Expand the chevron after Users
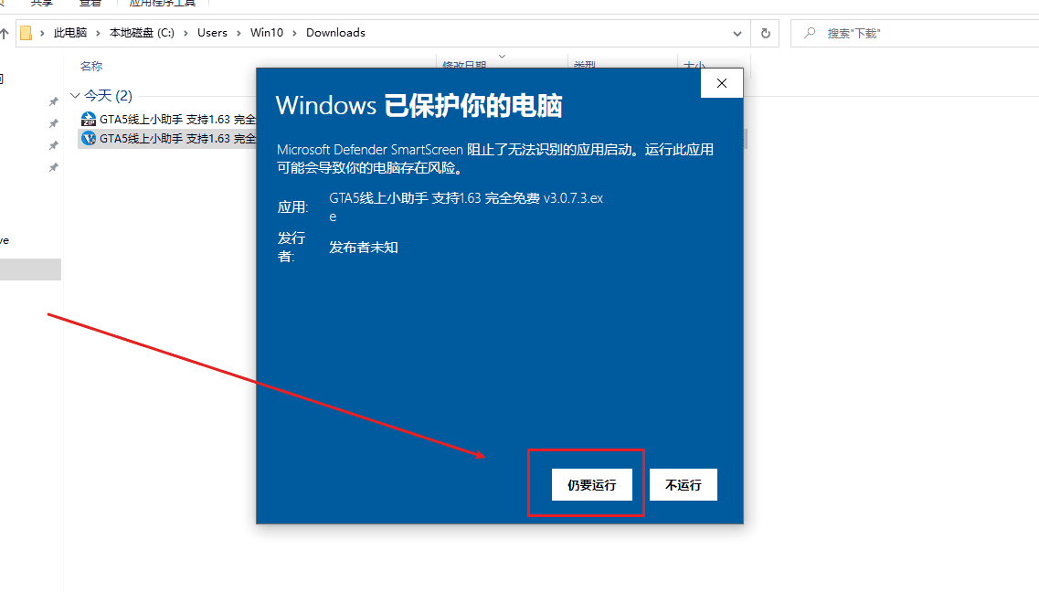The width and height of the screenshot is (1039, 592). [239, 33]
